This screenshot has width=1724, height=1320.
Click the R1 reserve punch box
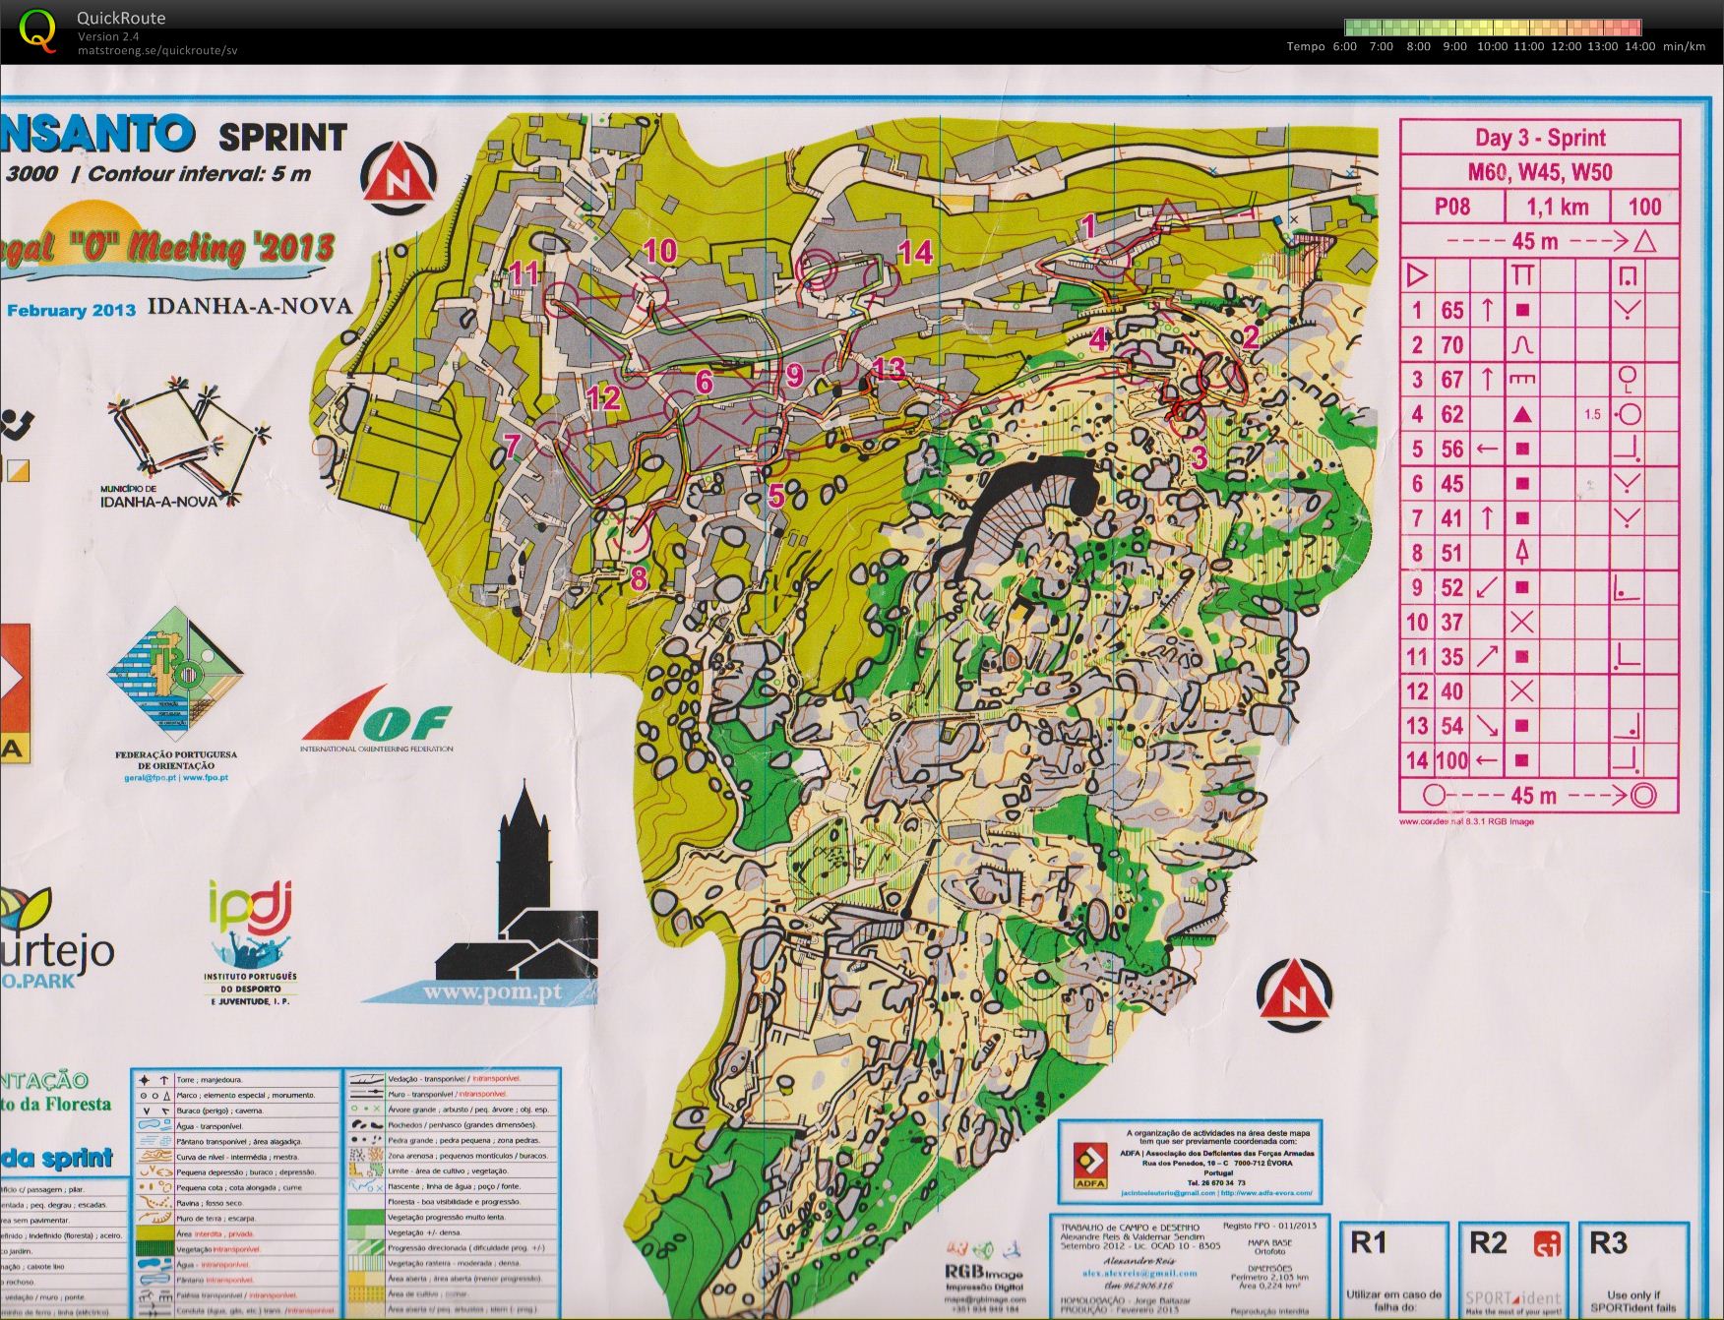pyautogui.click(x=1393, y=1269)
